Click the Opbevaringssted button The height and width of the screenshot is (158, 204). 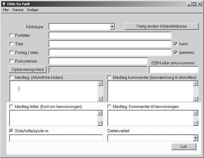pos(28,69)
